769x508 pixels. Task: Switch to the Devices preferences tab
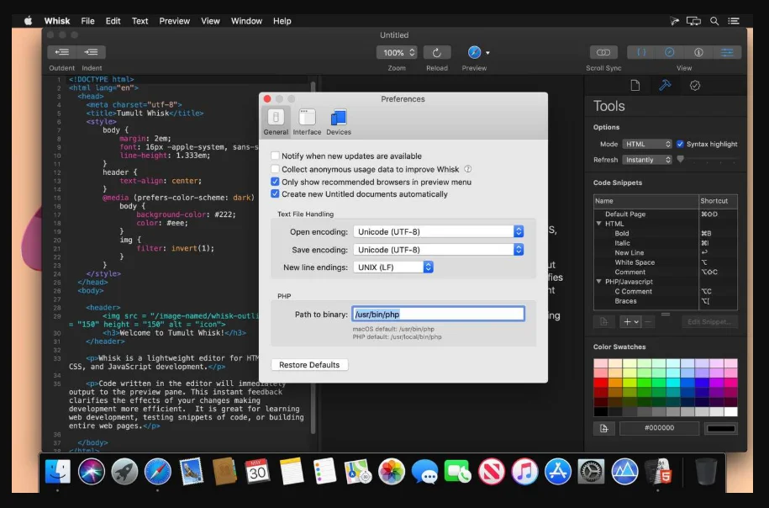click(x=339, y=121)
